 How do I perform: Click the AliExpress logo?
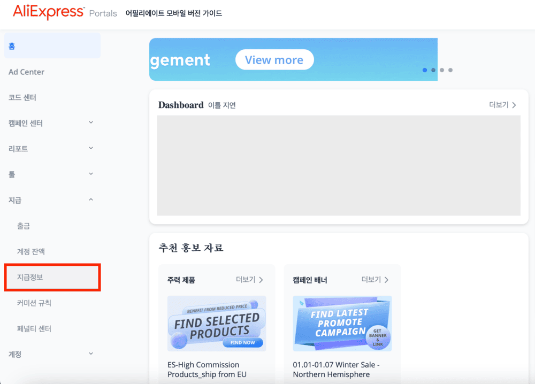tap(49, 12)
